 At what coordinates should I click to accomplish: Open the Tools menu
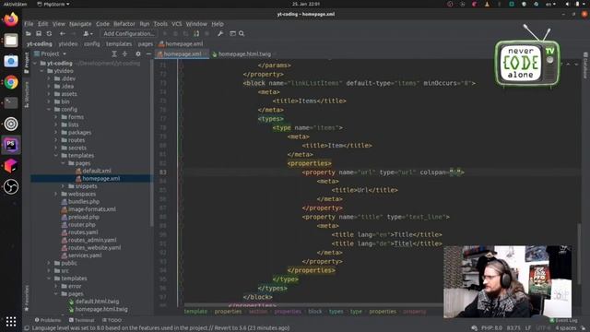coord(160,24)
